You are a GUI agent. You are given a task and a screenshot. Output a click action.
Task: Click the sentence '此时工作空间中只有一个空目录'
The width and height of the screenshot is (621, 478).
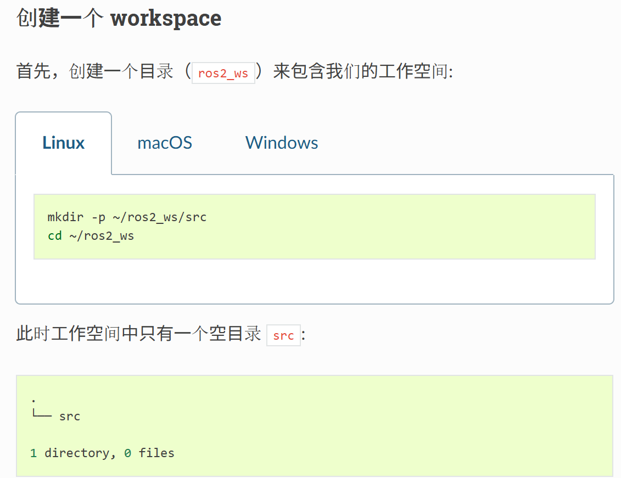click(x=138, y=334)
